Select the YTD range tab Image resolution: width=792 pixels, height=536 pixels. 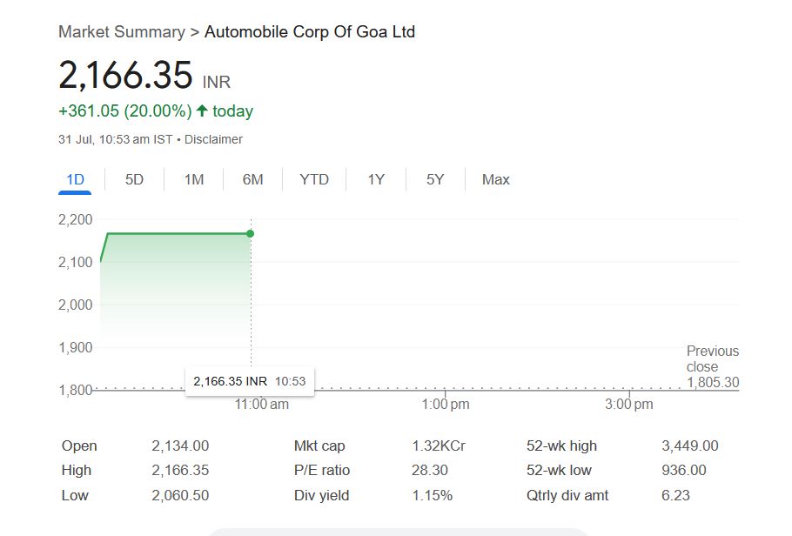pyautogui.click(x=314, y=180)
